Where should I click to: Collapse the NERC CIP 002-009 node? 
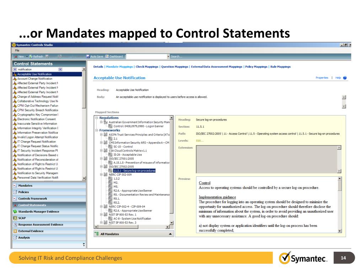[101, 175]
